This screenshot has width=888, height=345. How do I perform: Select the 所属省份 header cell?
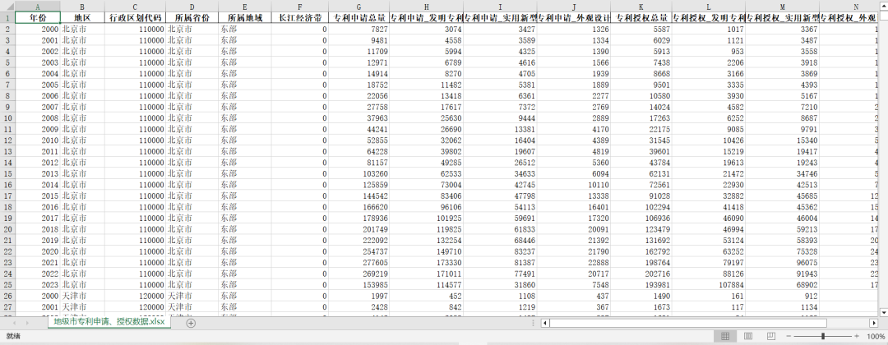coord(192,17)
